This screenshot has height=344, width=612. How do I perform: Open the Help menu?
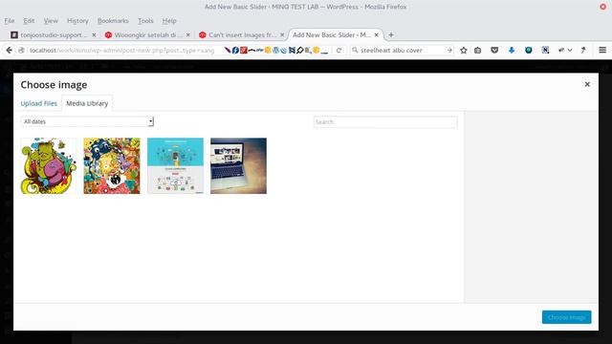(169, 21)
